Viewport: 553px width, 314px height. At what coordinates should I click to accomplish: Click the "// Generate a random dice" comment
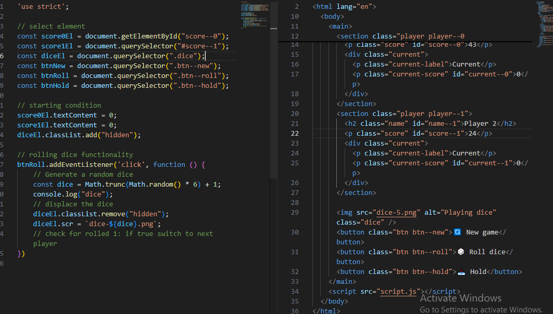(83, 175)
